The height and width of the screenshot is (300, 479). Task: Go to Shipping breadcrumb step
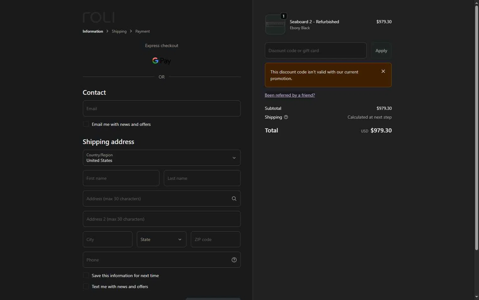(x=119, y=31)
